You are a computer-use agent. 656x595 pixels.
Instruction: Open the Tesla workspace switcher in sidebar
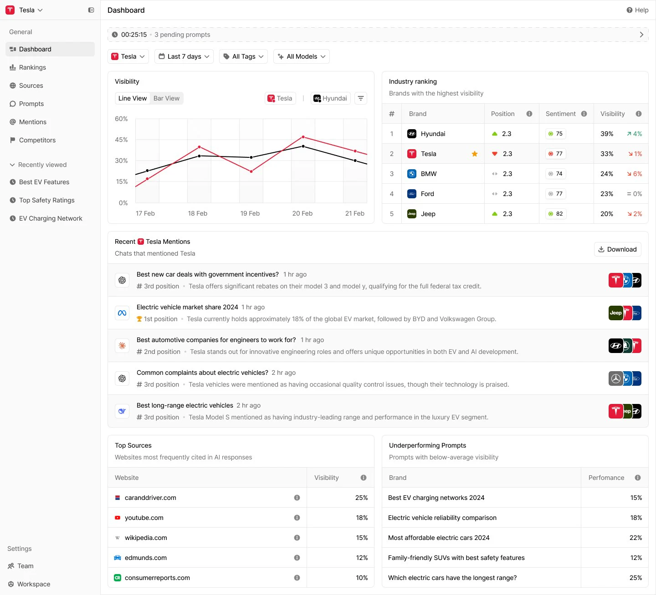24,10
